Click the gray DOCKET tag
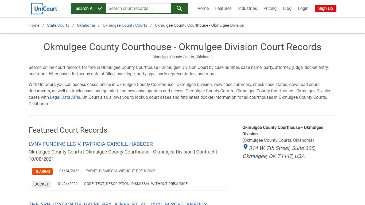This screenshot has width=365, height=205. coord(41,184)
